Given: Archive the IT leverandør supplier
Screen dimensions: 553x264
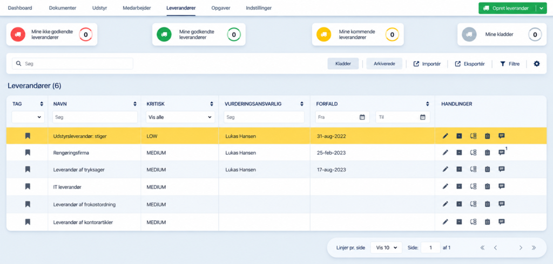Looking at the screenshot, I should pyautogui.click(x=459, y=186).
